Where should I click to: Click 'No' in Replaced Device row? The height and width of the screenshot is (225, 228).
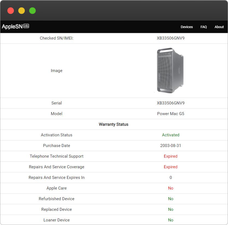click(x=170, y=209)
